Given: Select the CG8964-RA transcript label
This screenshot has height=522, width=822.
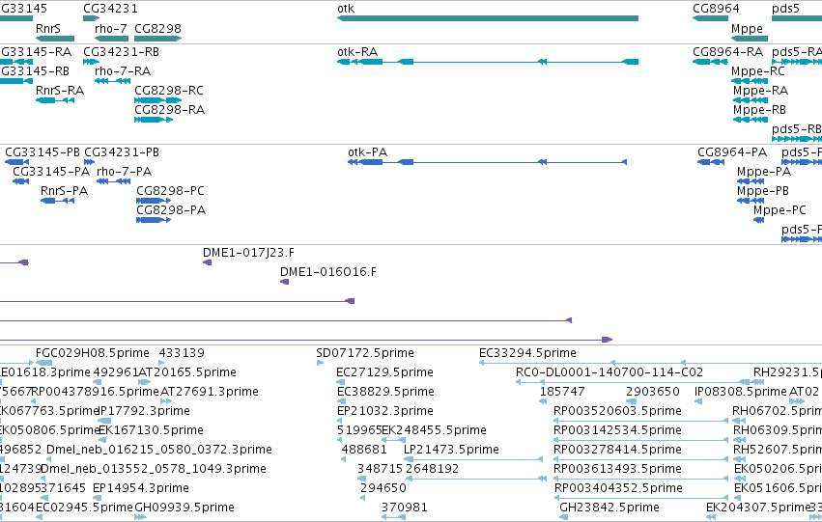Looking at the screenshot, I should tap(727, 52).
